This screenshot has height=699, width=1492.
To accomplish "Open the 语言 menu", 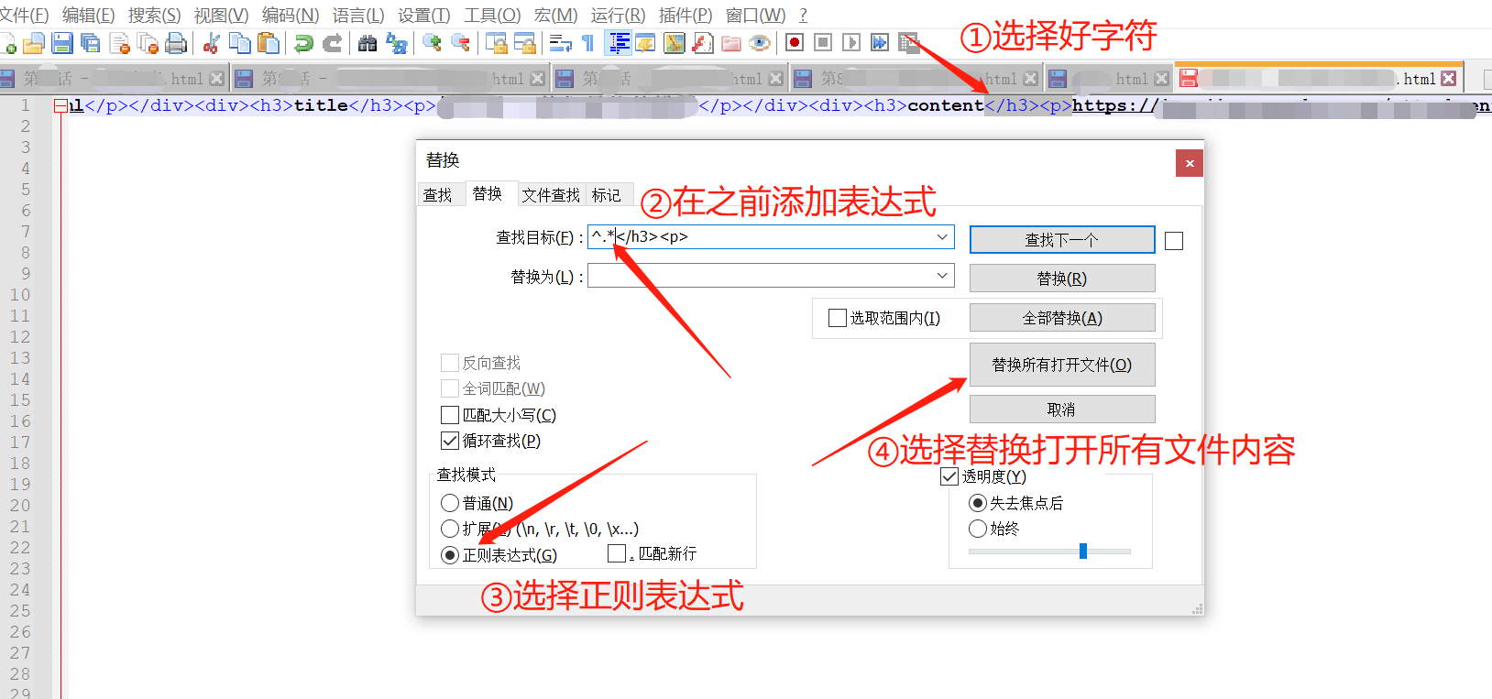I will [x=357, y=16].
